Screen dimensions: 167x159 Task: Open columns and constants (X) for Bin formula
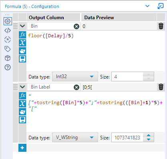tap(22, 43)
